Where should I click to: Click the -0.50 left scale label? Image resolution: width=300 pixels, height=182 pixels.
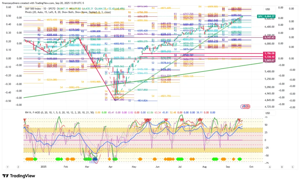pos(8,101)
